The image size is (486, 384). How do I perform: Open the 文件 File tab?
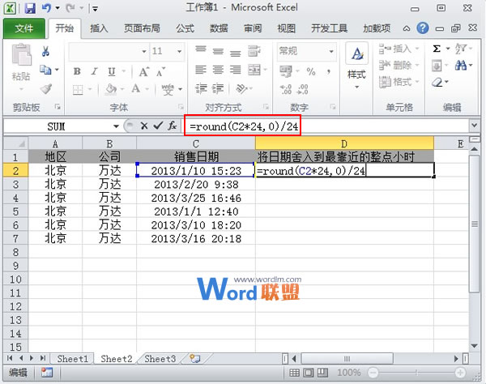pos(23,28)
